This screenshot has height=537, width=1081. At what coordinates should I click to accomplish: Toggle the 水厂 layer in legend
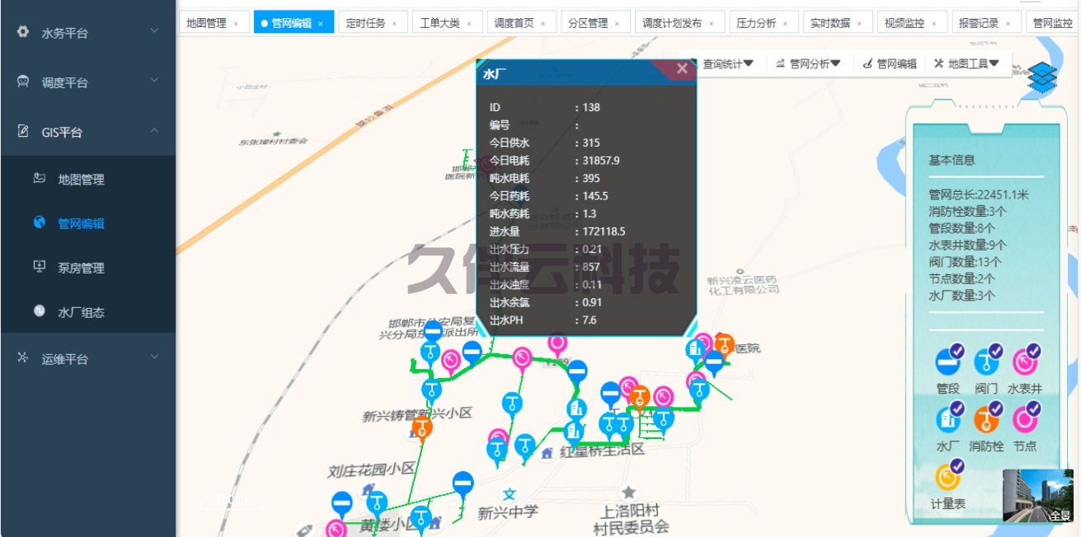(948, 418)
